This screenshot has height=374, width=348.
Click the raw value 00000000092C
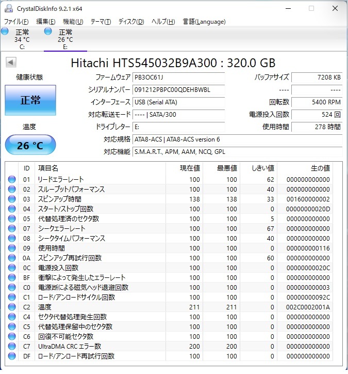pos(308,298)
